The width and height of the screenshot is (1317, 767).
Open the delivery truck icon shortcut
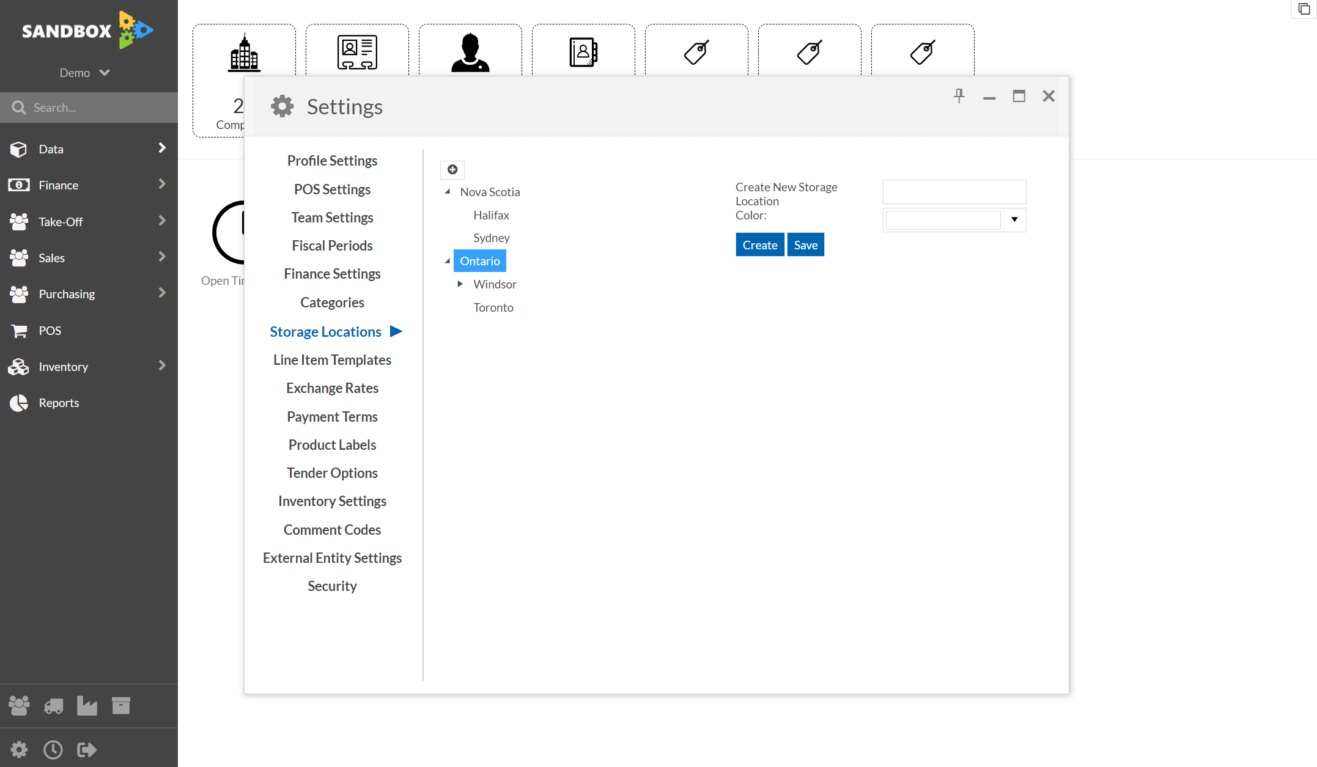(53, 706)
